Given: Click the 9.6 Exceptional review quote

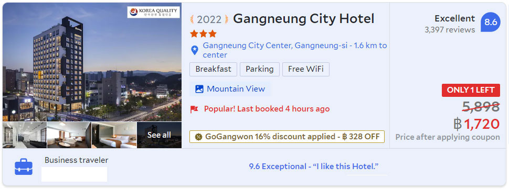Looking at the screenshot, I should (314, 166).
